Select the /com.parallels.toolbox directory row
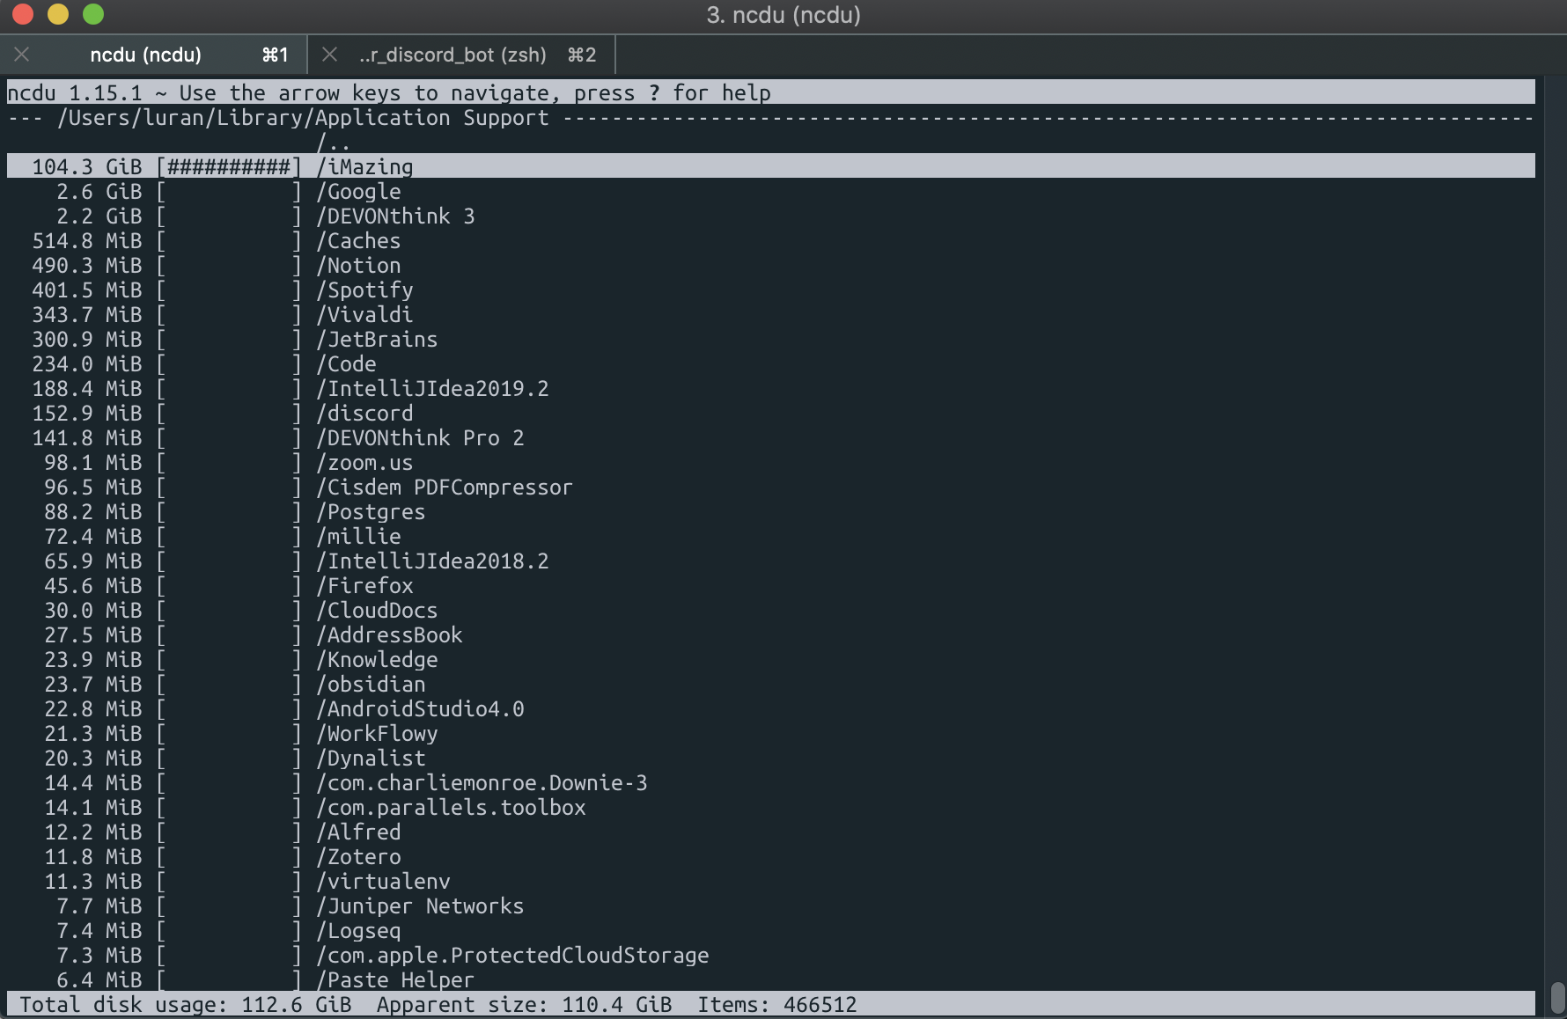The image size is (1567, 1019). point(771,807)
